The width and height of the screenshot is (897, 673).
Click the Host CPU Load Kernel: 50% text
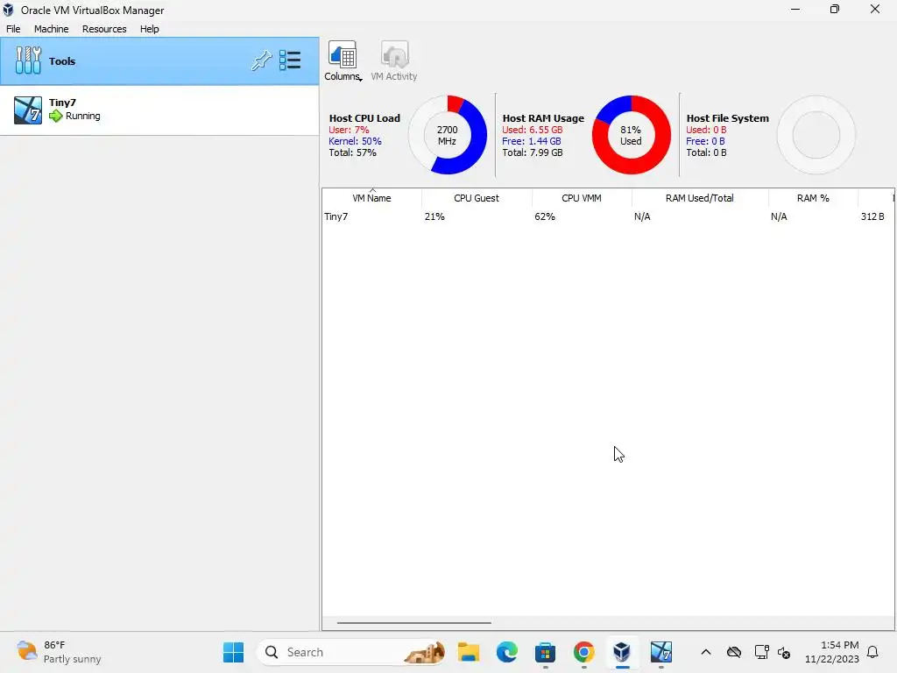(x=355, y=141)
